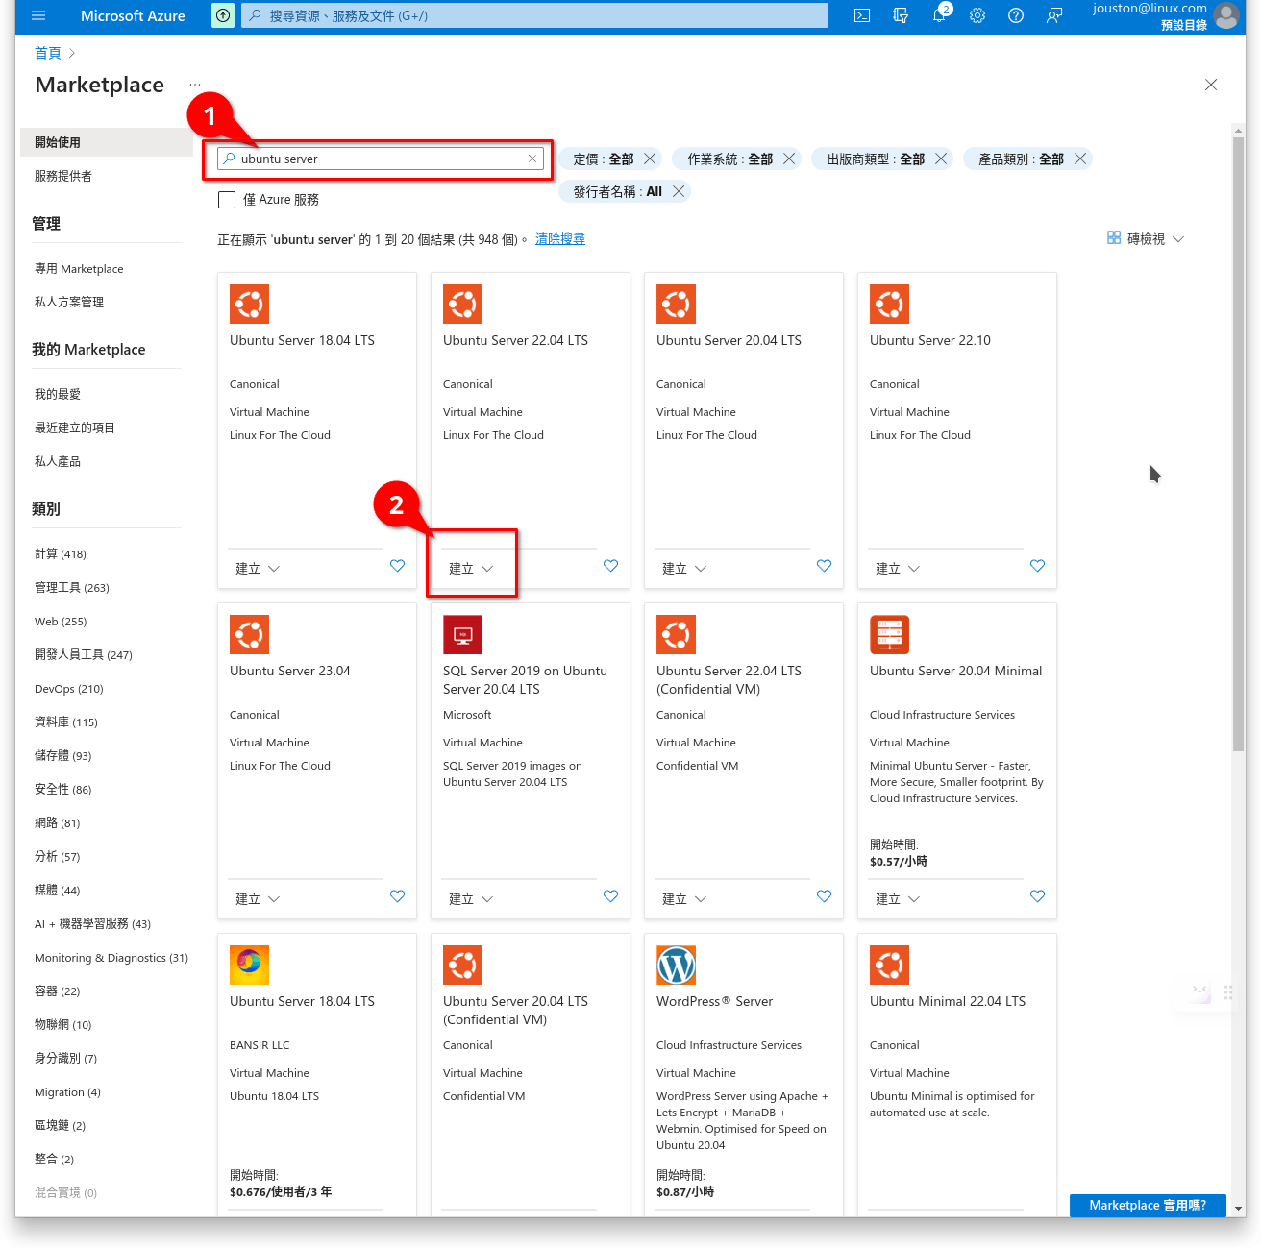Image resolution: width=1261 pixels, height=1248 pixels.
Task: Click the 清除搜尋 link
Action: coord(560,239)
